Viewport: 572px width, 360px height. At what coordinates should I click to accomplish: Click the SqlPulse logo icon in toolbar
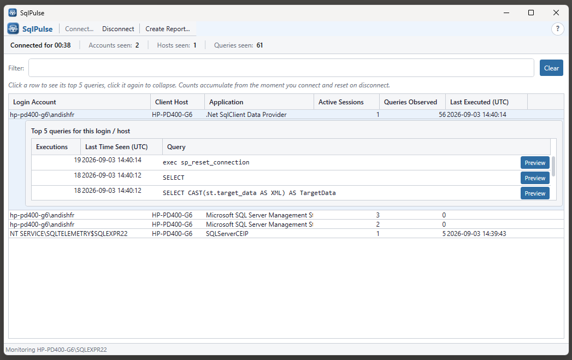tap(13, 28)
